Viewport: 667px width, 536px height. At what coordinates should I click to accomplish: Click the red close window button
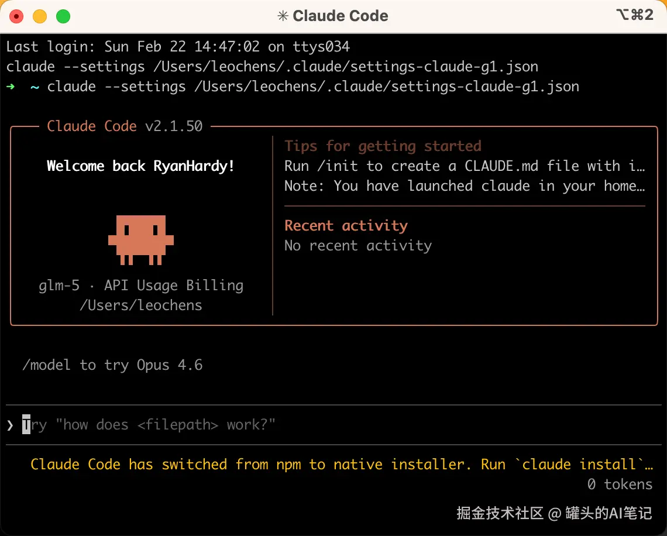click(16, 16)
